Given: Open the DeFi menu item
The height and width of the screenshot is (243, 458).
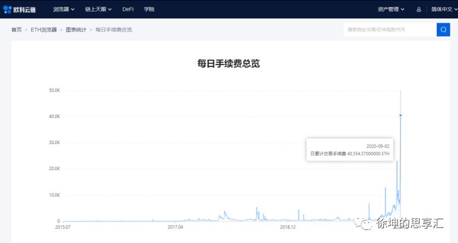Looking at the screenshot, I should click(x=128, y=9).
